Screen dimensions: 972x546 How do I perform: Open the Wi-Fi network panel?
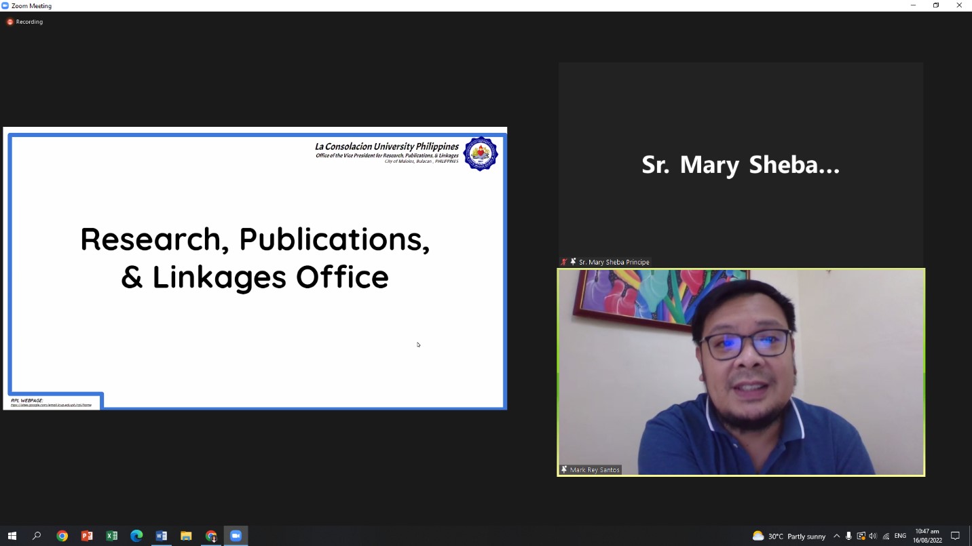(886, 536)
